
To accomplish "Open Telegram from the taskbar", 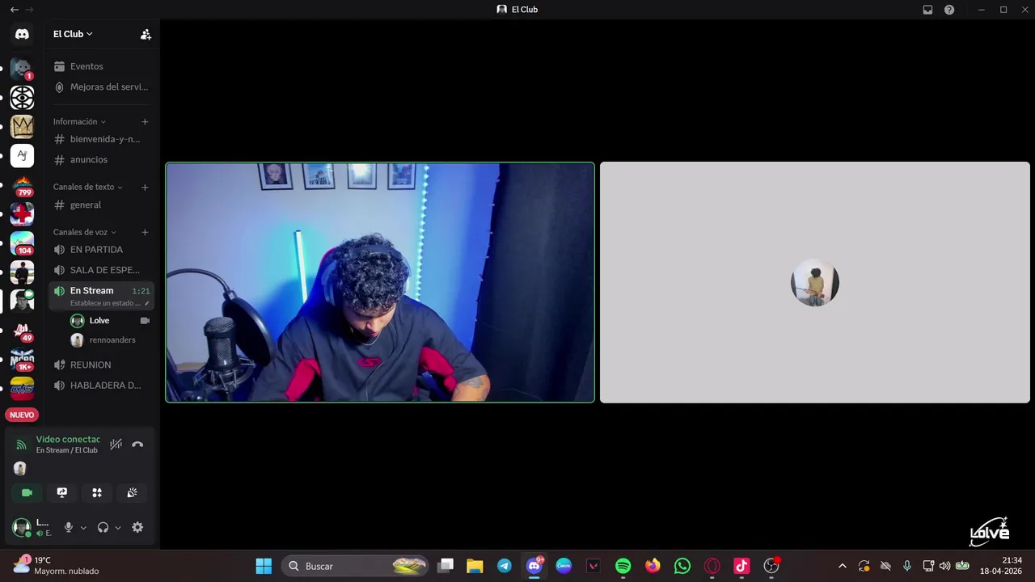I will click(x=505, y=566).
